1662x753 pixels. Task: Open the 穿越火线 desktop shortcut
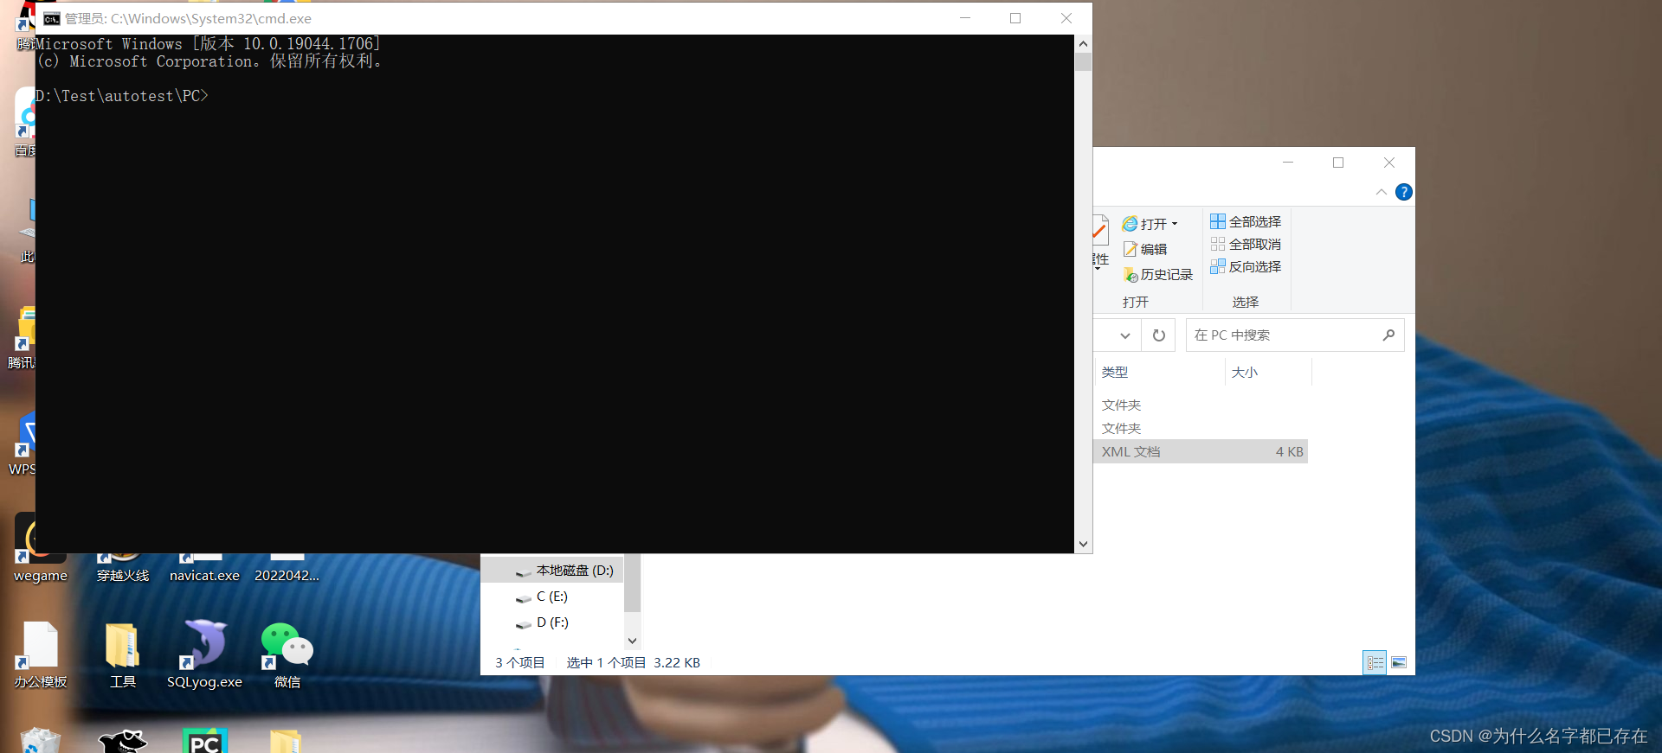[x=123, y=568]
